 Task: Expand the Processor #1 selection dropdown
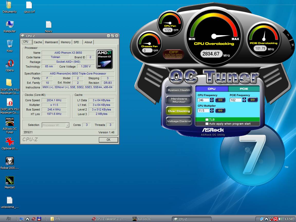[67, 125]
